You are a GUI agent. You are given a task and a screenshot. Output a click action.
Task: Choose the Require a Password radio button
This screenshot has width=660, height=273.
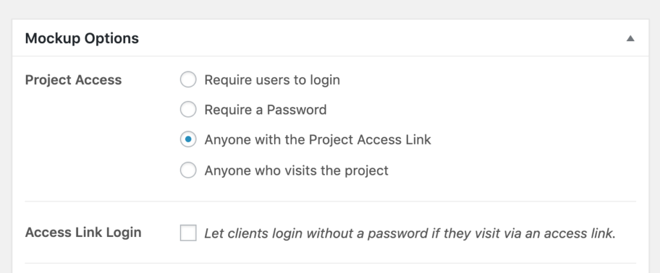point(188,110)
